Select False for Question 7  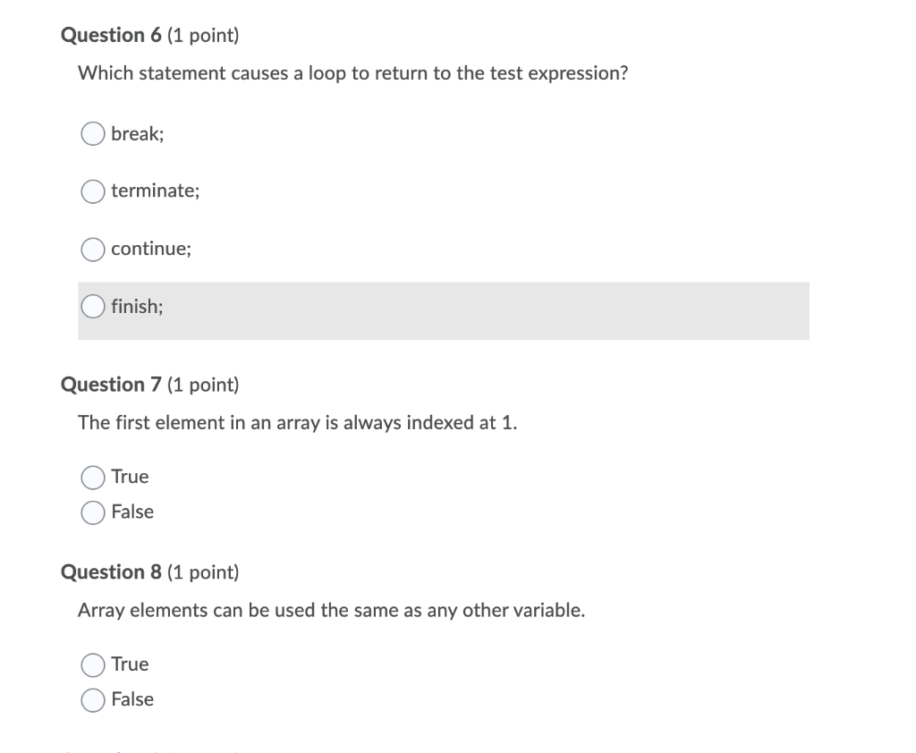(x=92, y=512)
